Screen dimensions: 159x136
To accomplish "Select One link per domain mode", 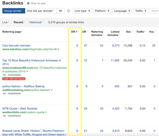I will [x=41, y=11].
